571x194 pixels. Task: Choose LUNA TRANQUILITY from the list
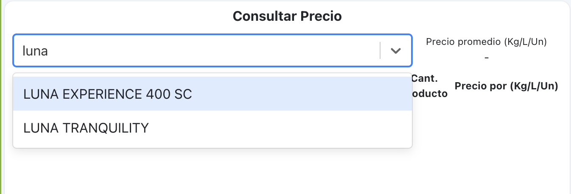click(86, 128)
